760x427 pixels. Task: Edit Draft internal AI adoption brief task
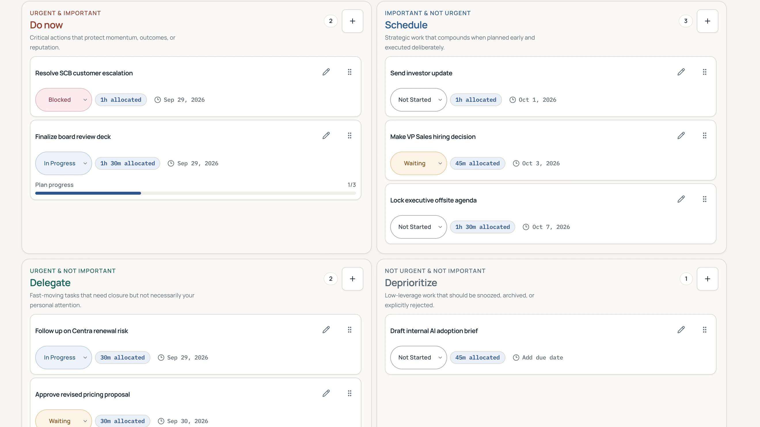coord(681,330)
